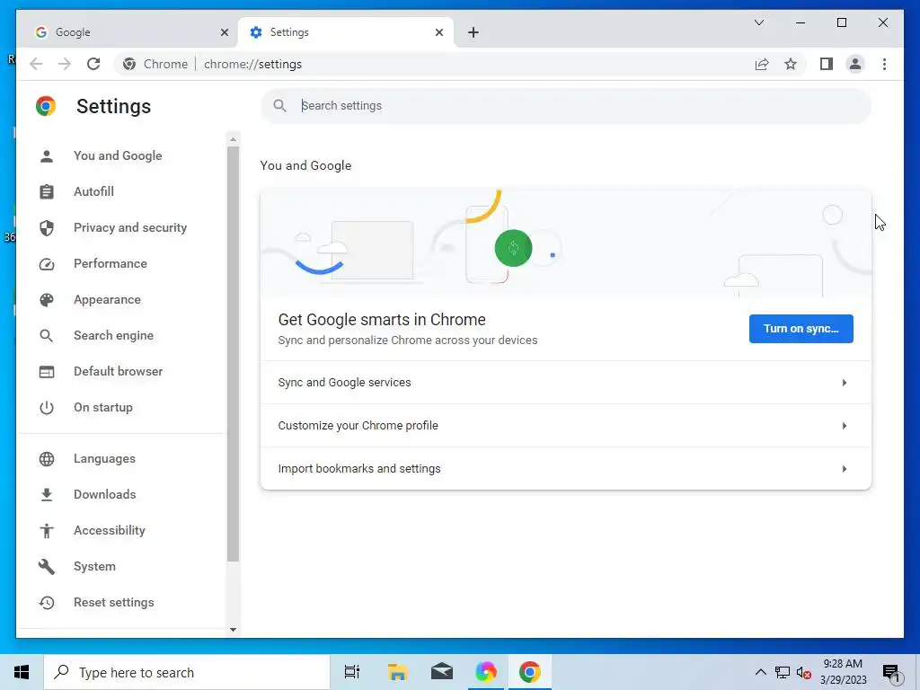Screen dimensions: 920x690
Task: Open the Windows Start menu
Action: (22, 672)
